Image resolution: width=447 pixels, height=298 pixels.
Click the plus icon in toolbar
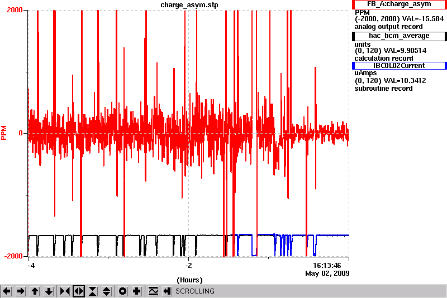136,291
